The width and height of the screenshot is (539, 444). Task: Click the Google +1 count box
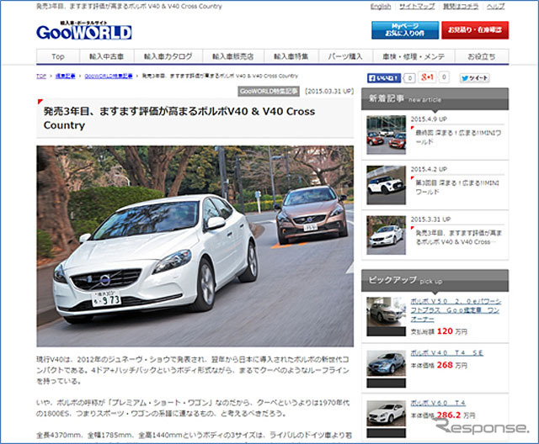(x=444, y=77)
